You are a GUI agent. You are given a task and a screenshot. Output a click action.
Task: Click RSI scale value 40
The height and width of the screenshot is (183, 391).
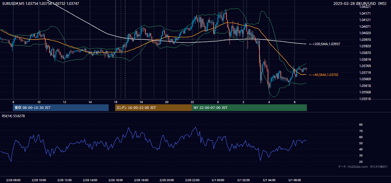pos(361,149)
